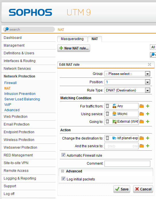
Task: Open the Rule Type dropdown
Action: point(127,90)
